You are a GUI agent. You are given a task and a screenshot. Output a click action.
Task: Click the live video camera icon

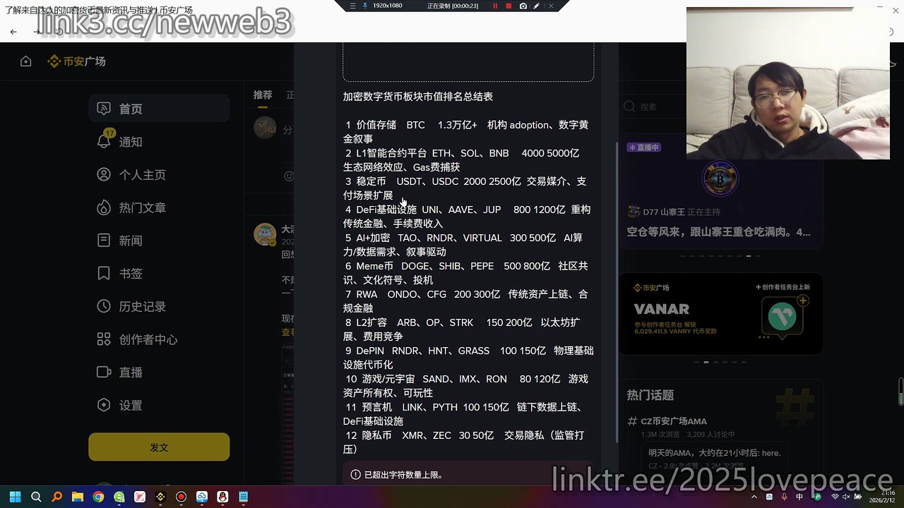point(104,373)
